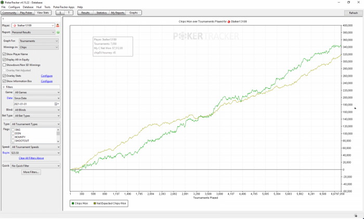Click the blue Date filter label
This screenshot has height=219, width=364.
click(9, 98)
